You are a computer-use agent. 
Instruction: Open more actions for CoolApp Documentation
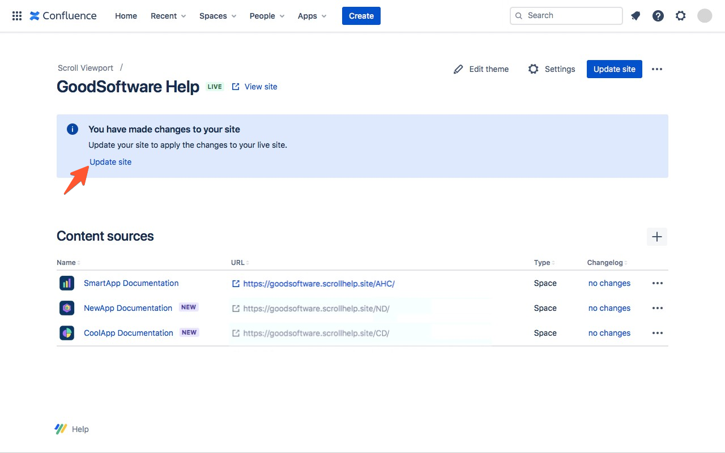(x=657, y=333)
